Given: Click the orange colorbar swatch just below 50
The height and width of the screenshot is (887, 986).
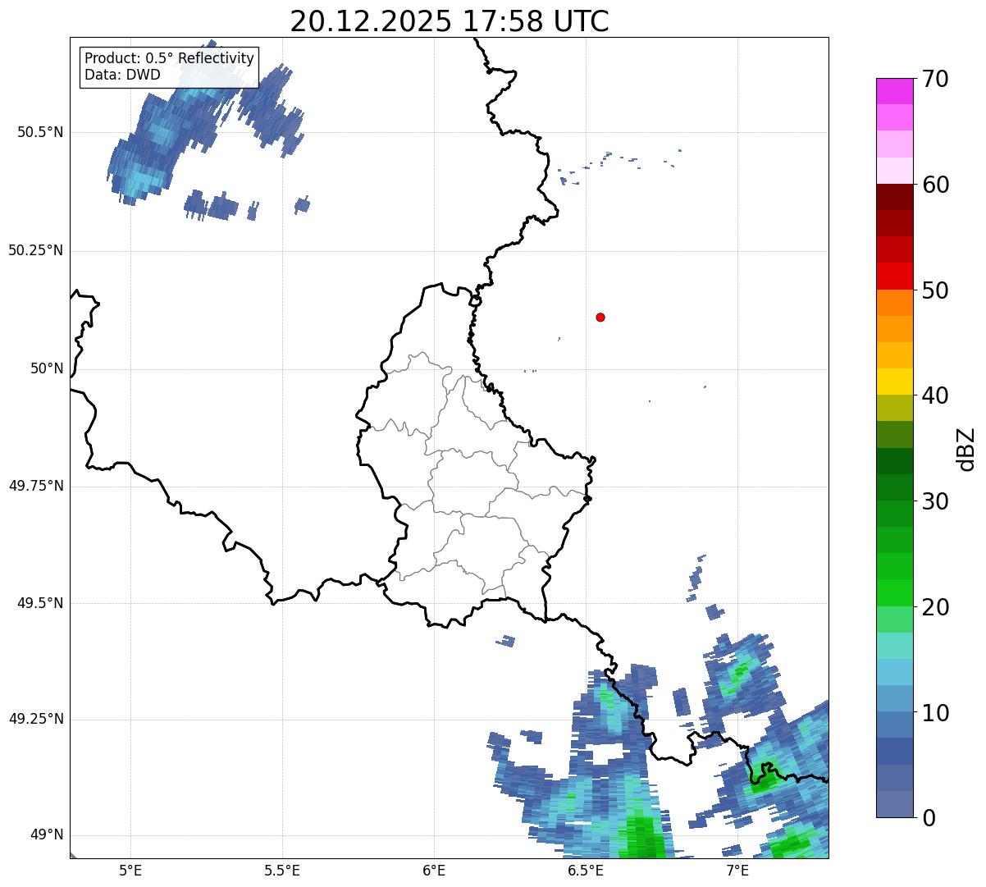Looking at the screenshot, I should [x=895, y=303].
